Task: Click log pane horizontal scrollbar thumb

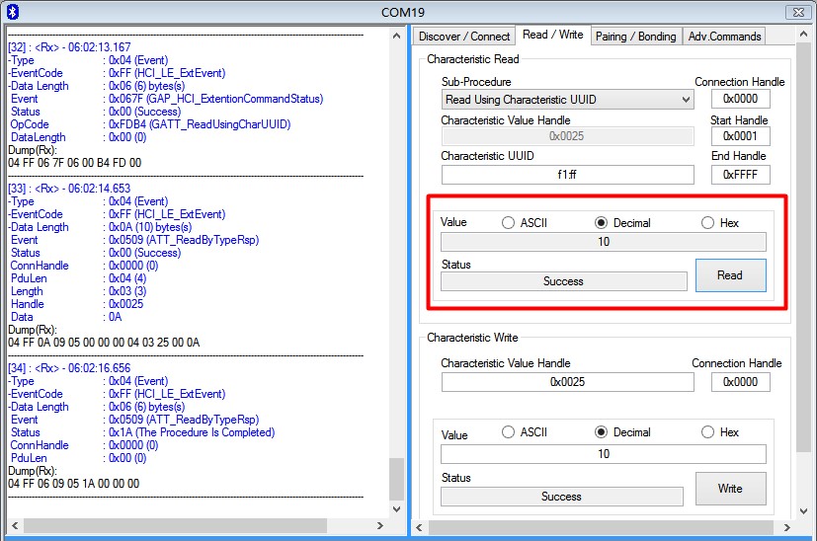Action: tap(175, 525)
